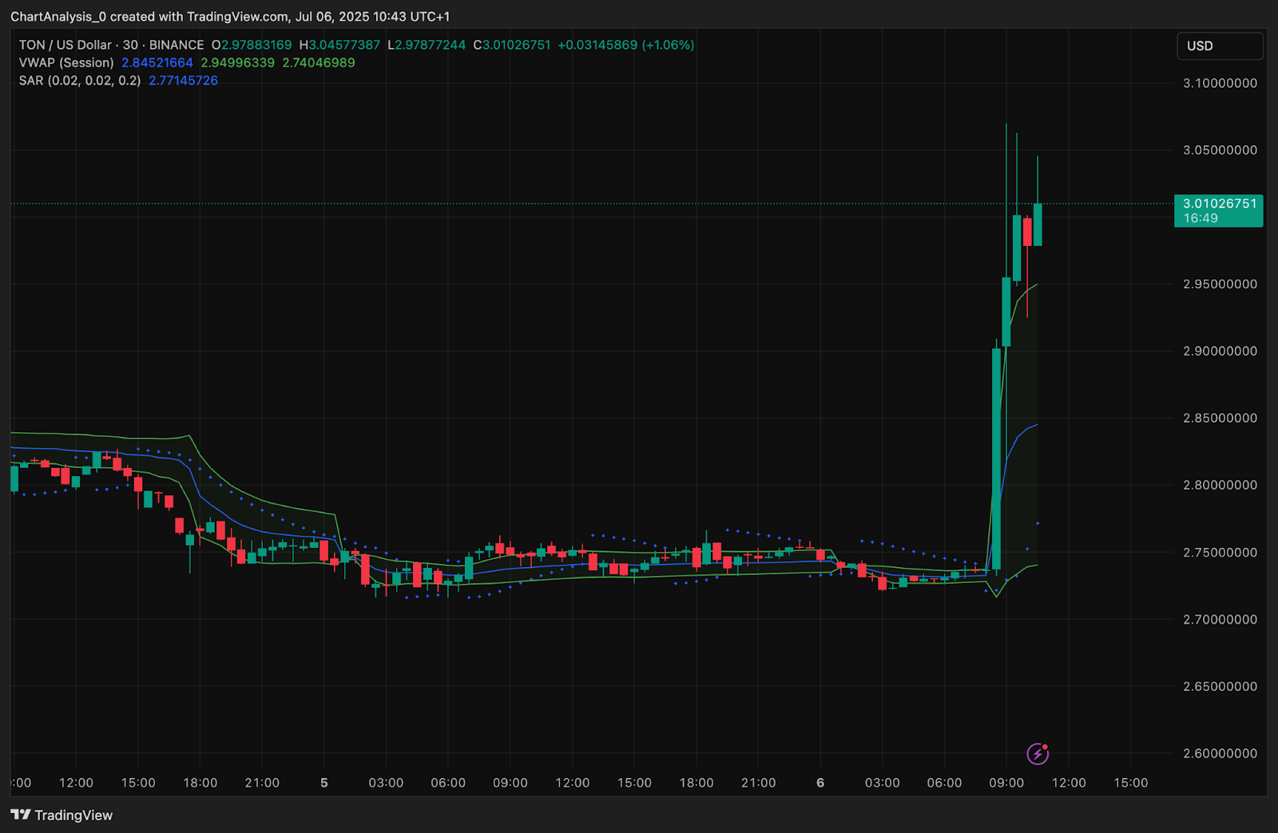Open the USD currency selector
1278x833 pixels.
coord(1220,46)
